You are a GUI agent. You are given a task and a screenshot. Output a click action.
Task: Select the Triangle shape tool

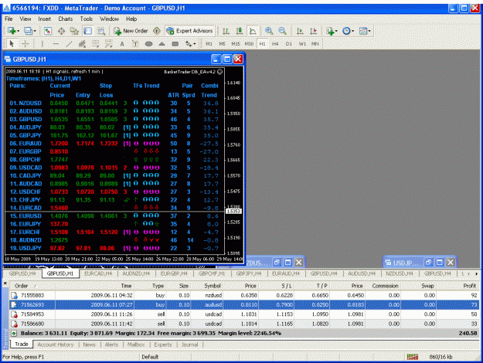pyautogui.click(x=162, y=44)
